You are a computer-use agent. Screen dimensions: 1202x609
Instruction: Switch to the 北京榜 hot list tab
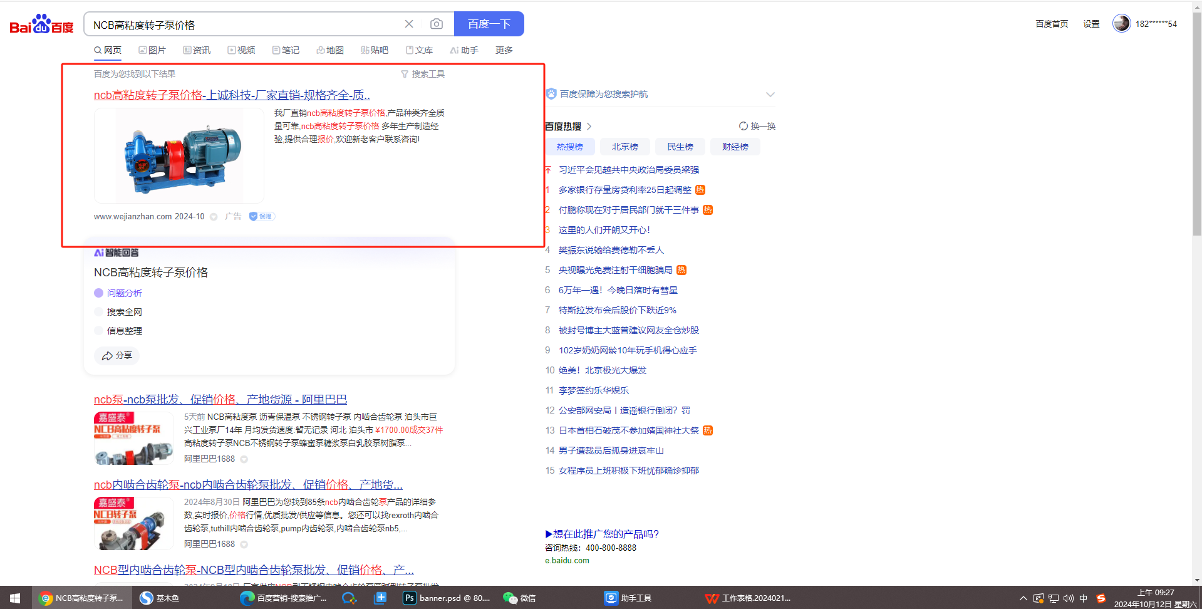coord(624,147)
